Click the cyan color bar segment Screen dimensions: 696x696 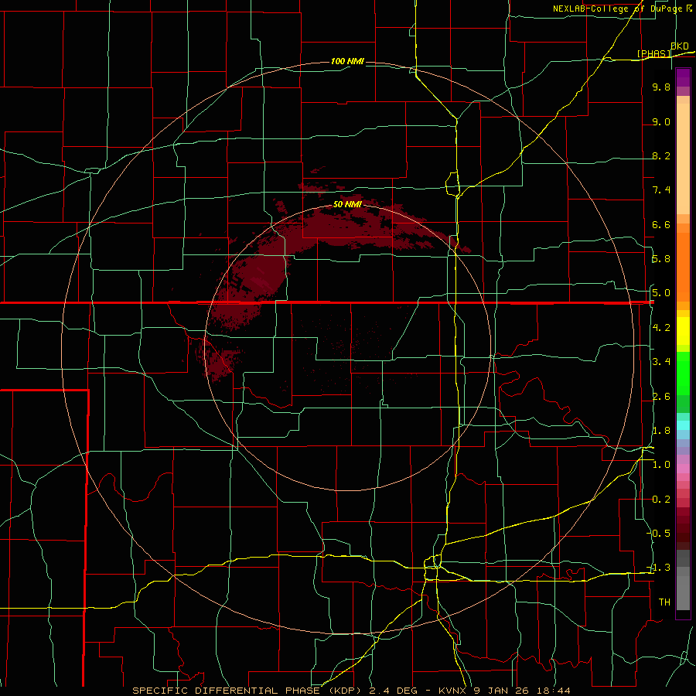[683, 425]
